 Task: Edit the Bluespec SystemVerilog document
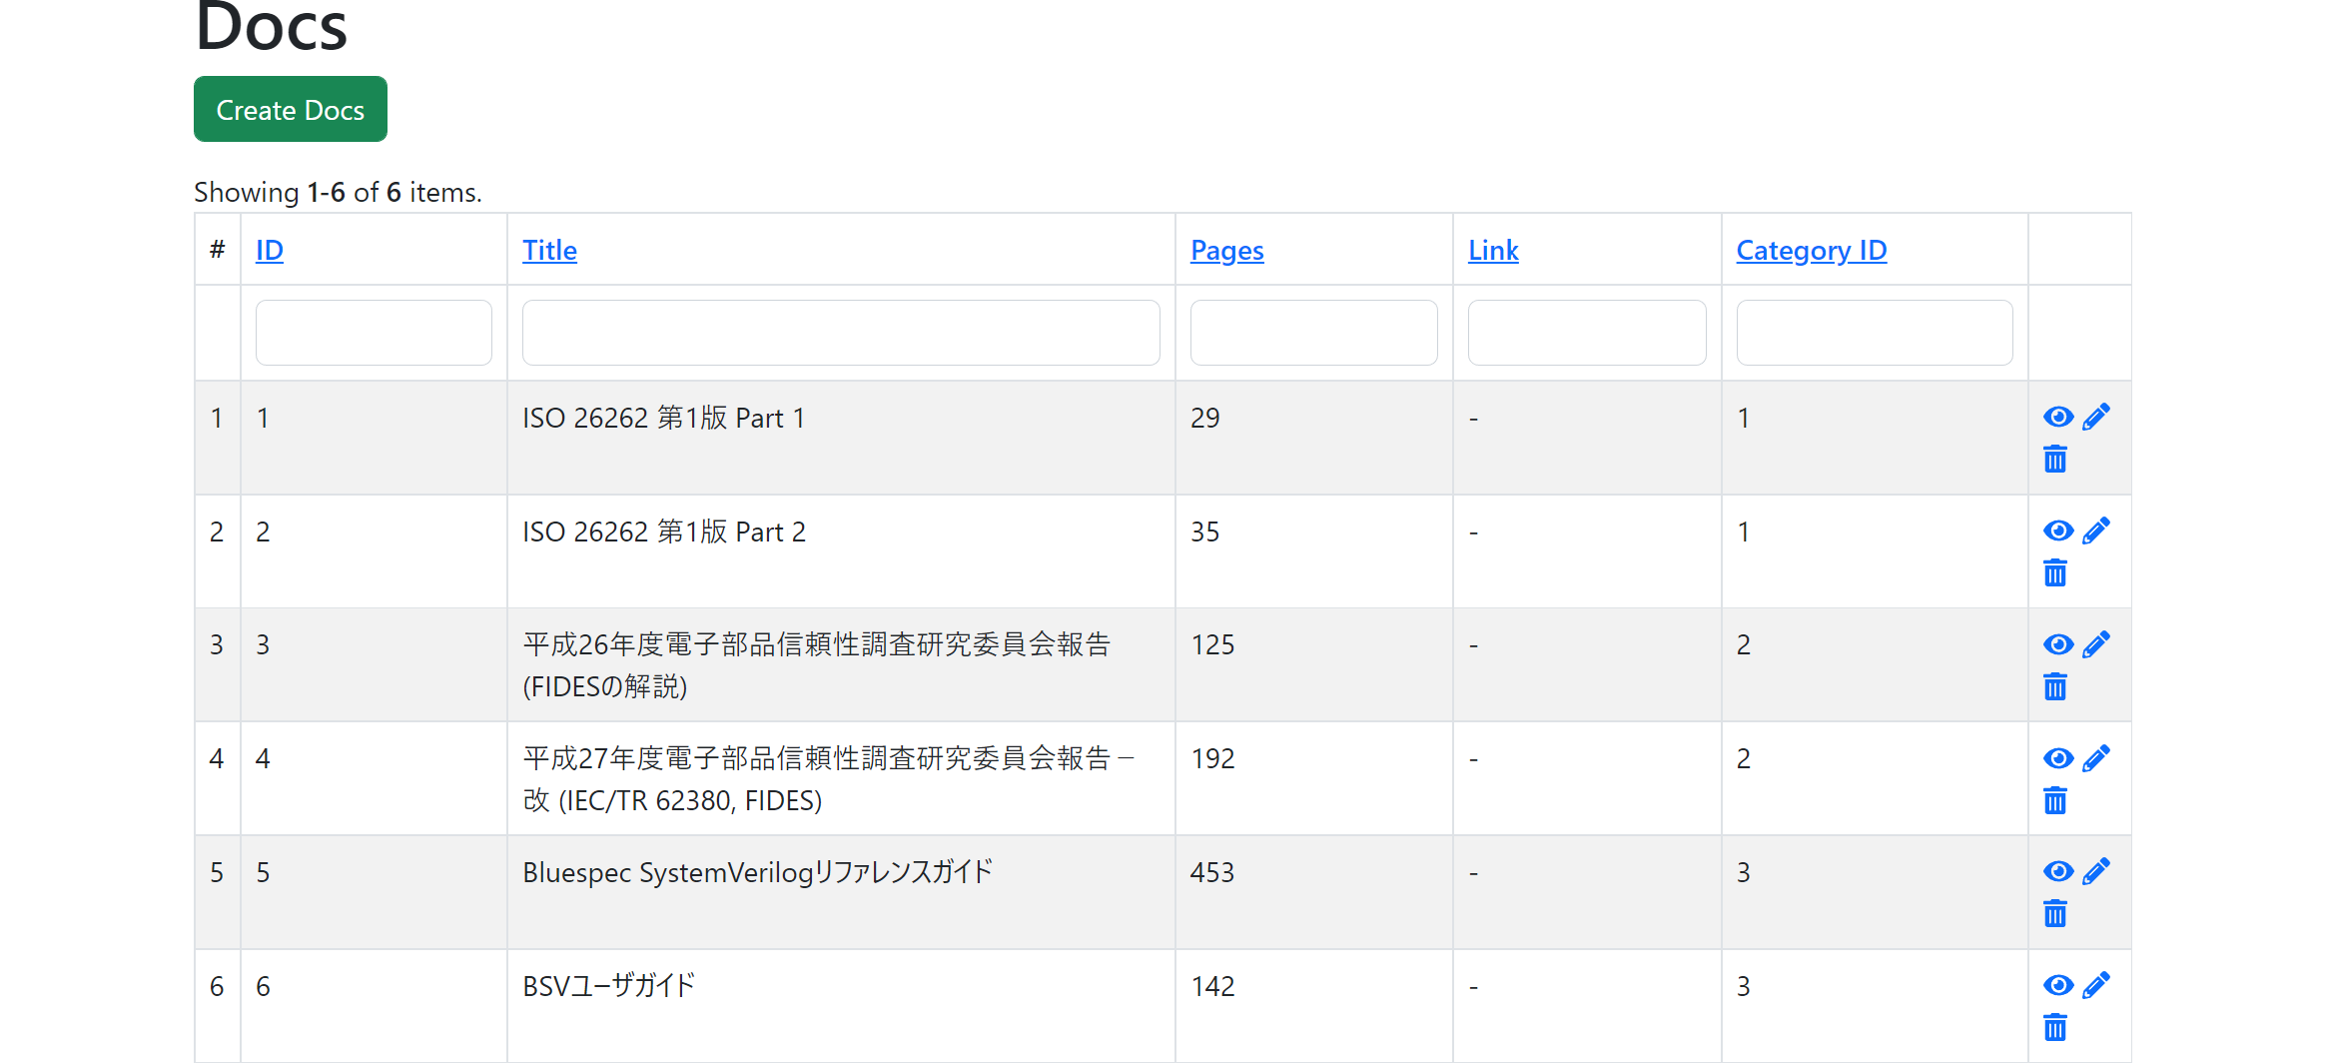(2096, 871)
